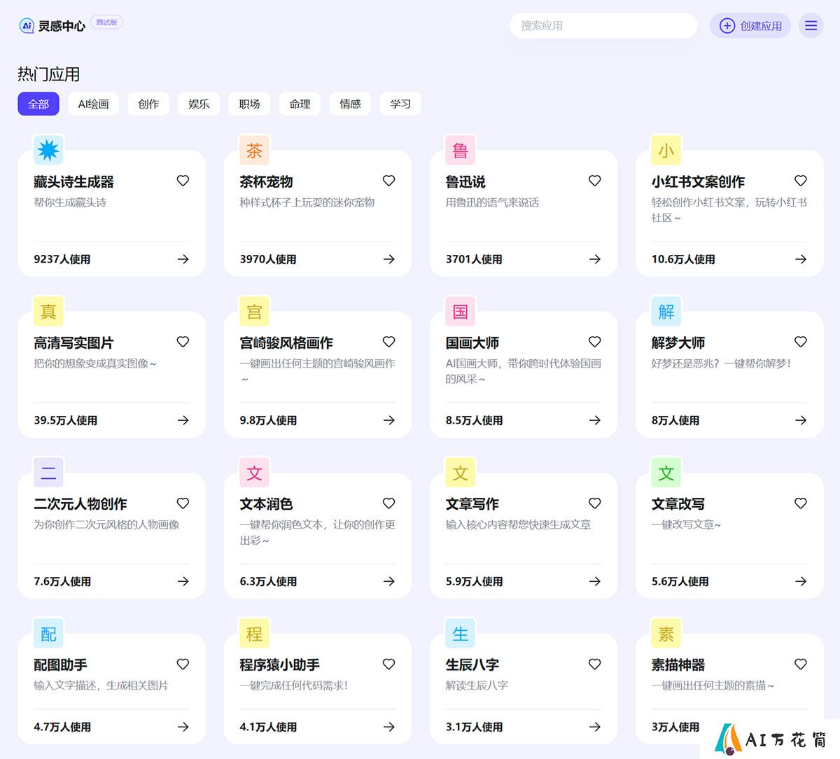This screenshot has height=759, width=840.
Task: Click the 5.6万人使用 count
Action: [680, 581]
